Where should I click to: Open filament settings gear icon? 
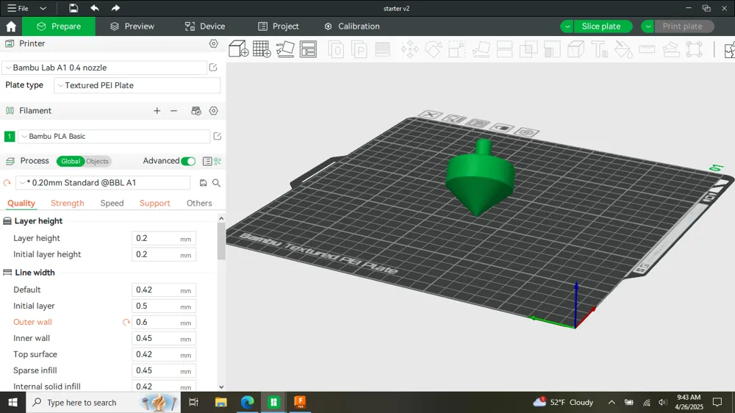pos(214,111)
